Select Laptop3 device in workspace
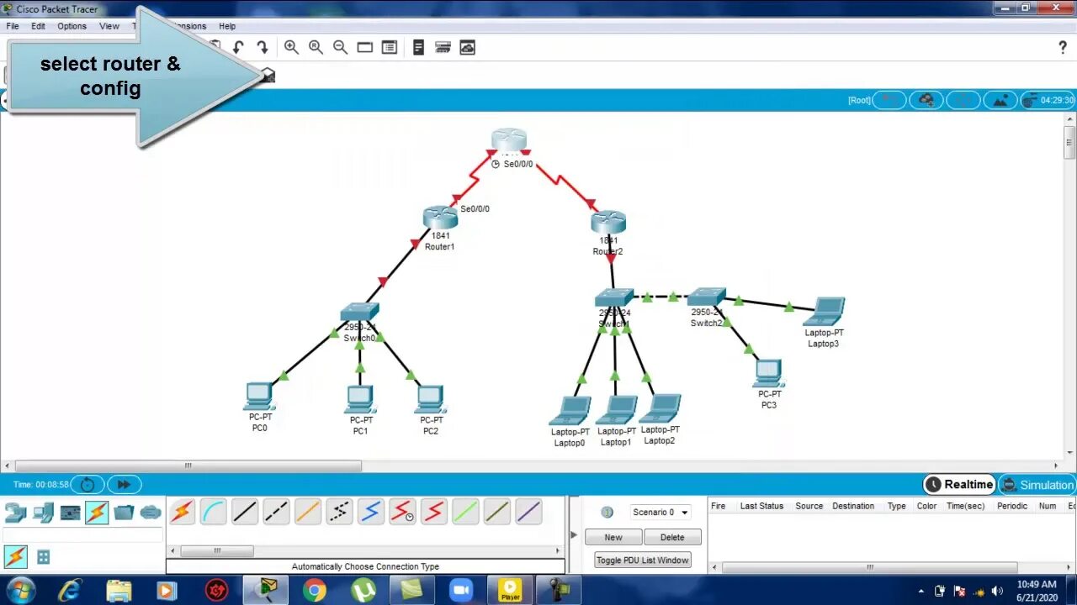 click(x=824, y=312)
